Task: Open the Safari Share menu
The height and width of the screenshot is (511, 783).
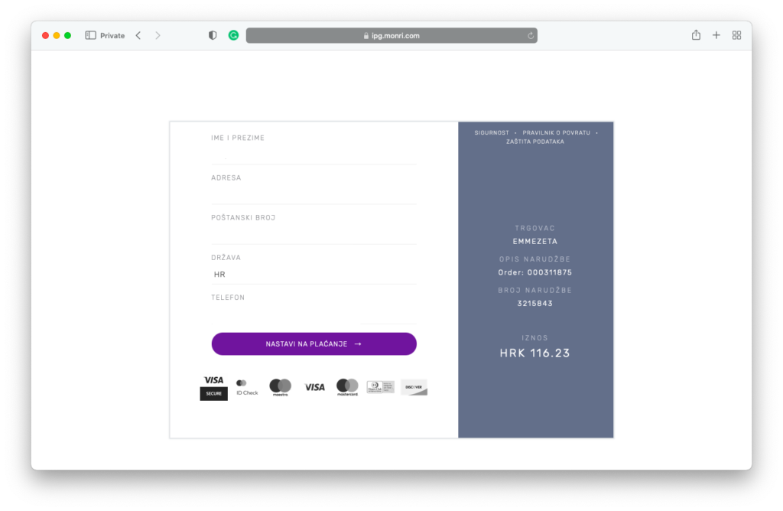Action: (696, 35)
